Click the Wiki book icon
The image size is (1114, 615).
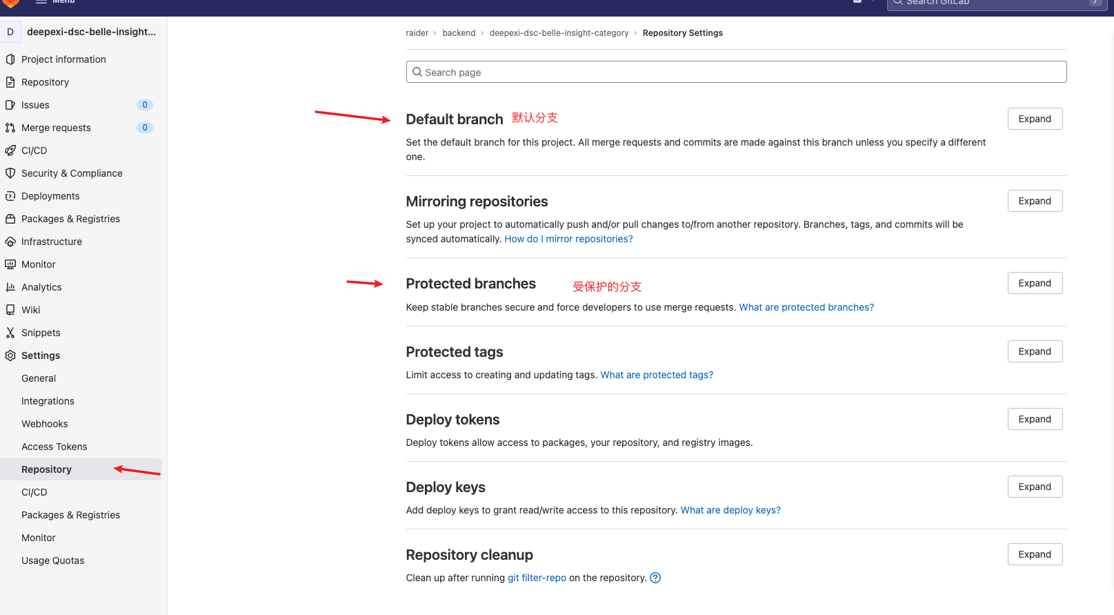[x=10, y=310]
